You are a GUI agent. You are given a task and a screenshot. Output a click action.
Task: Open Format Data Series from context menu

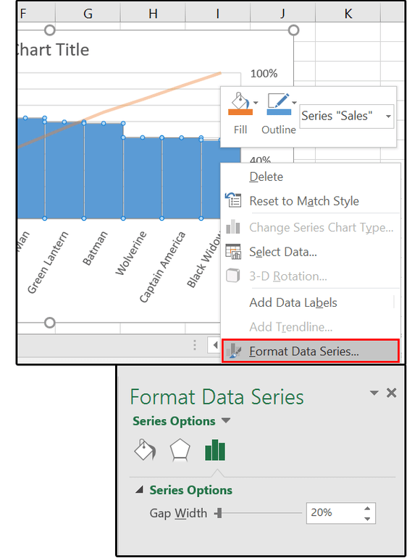click(x=310, y=351)
